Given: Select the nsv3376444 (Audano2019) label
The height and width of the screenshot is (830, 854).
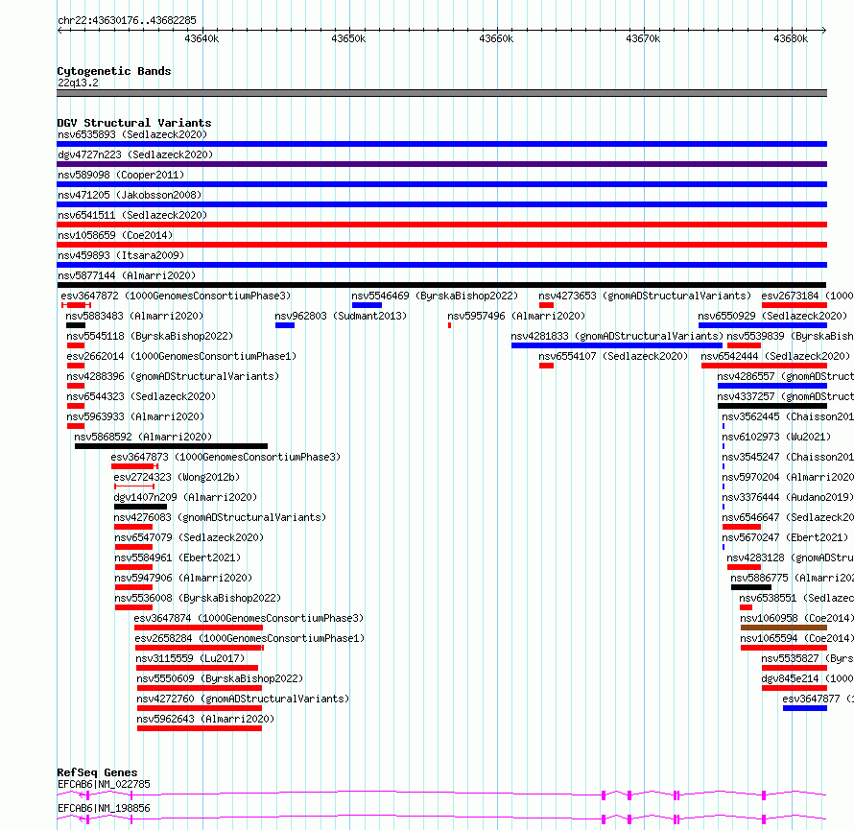Looking at the screenshot, I should tap(788, 497).
